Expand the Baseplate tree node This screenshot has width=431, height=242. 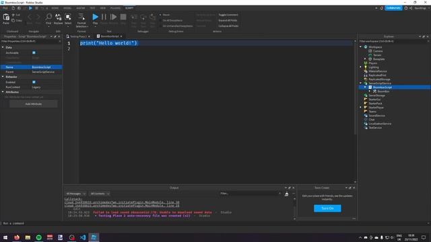coord(365,59)
